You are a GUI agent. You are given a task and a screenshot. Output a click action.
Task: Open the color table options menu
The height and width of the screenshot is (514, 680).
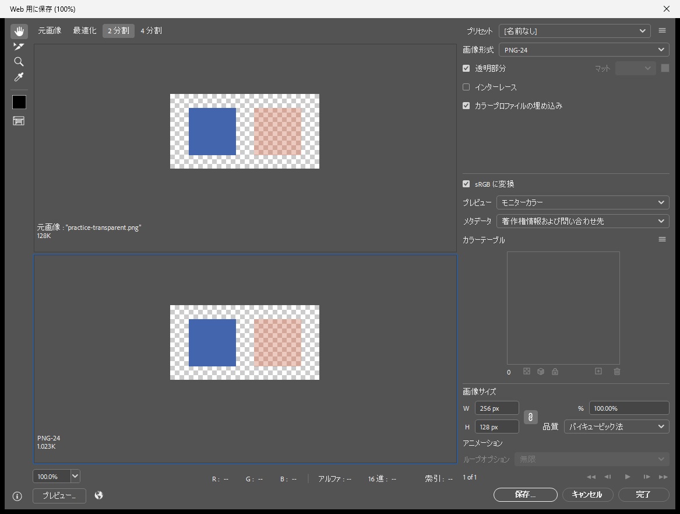pyautogui.click(x=662, y=239)
